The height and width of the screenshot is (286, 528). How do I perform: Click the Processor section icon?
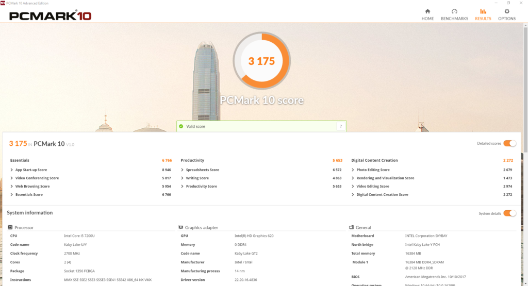pos(10,227)
